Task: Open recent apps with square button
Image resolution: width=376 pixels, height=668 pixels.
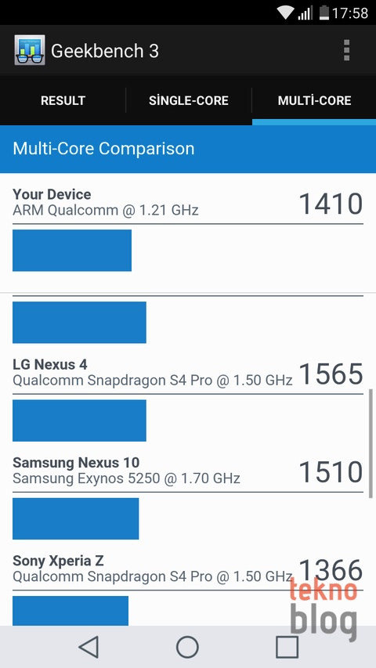Action: pyautogui.click(x=287, y=647)
